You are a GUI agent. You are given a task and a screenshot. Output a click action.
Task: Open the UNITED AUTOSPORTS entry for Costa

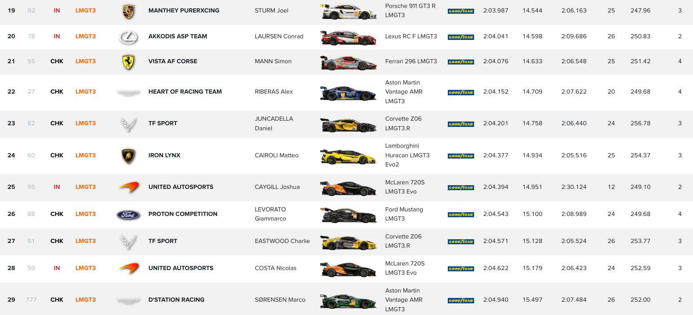[x=181, y=268]
